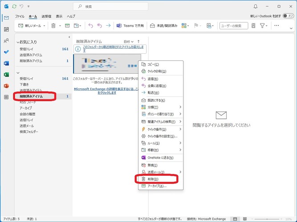Select the Archive folder in folder list
Screen dimensions: 297x222
(x=44, y=108)
